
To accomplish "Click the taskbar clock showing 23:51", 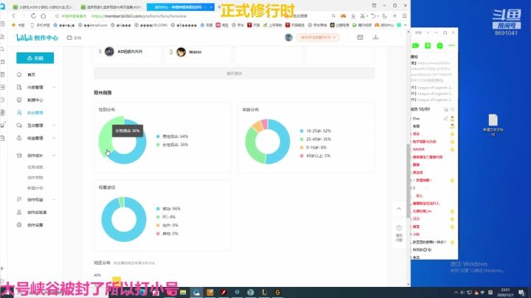I will point(505,292).
